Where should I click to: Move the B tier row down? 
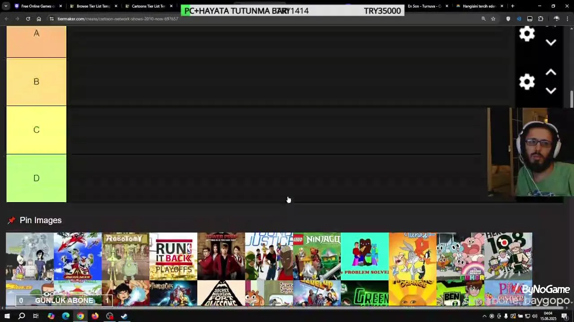pyautogui.click(x=551, y=91)
